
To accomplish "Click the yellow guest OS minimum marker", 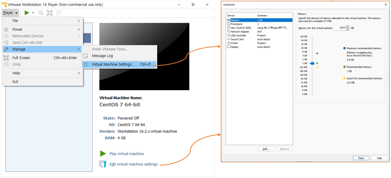I will coord(317,67).
